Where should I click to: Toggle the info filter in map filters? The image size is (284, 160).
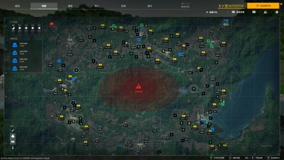[13, 148]
